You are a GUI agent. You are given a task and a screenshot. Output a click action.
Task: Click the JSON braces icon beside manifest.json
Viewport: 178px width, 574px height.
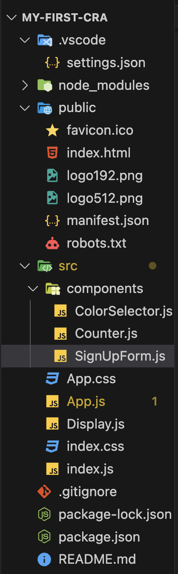52,221
